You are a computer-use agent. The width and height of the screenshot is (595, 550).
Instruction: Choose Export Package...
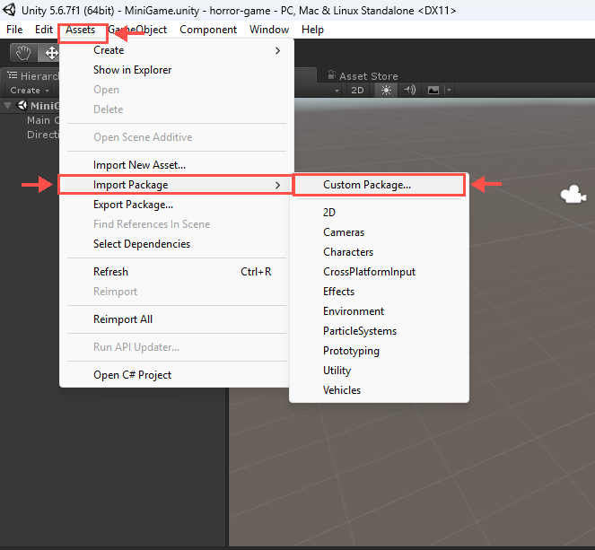click(x=177, y=205)
